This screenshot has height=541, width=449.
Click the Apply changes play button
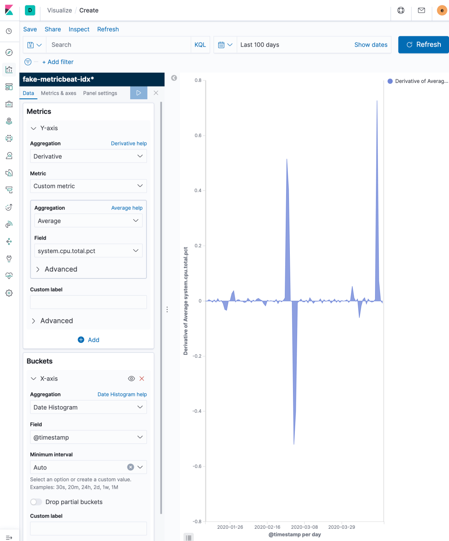point(139,93)
